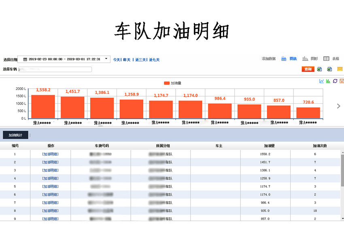
Task: Sort by 加油量 column header
Action: pos(269,146)
